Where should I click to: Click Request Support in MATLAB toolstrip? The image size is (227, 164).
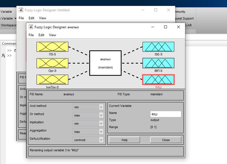(184, 18)
